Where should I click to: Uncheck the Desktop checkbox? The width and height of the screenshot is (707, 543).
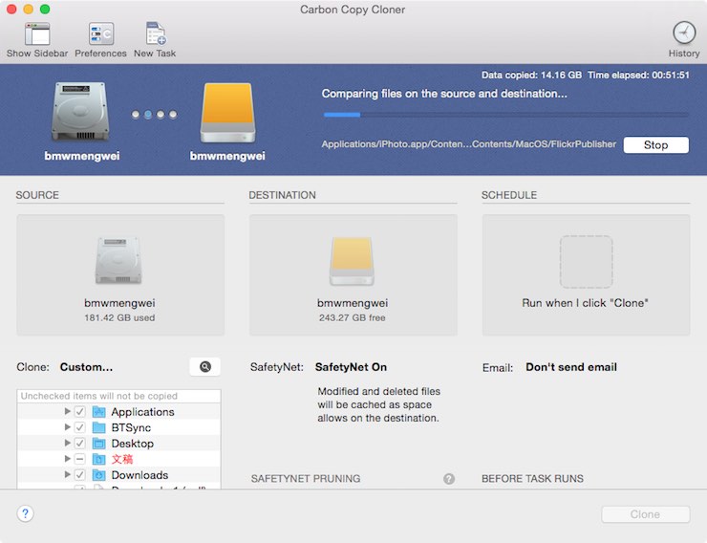pos(80,444)
